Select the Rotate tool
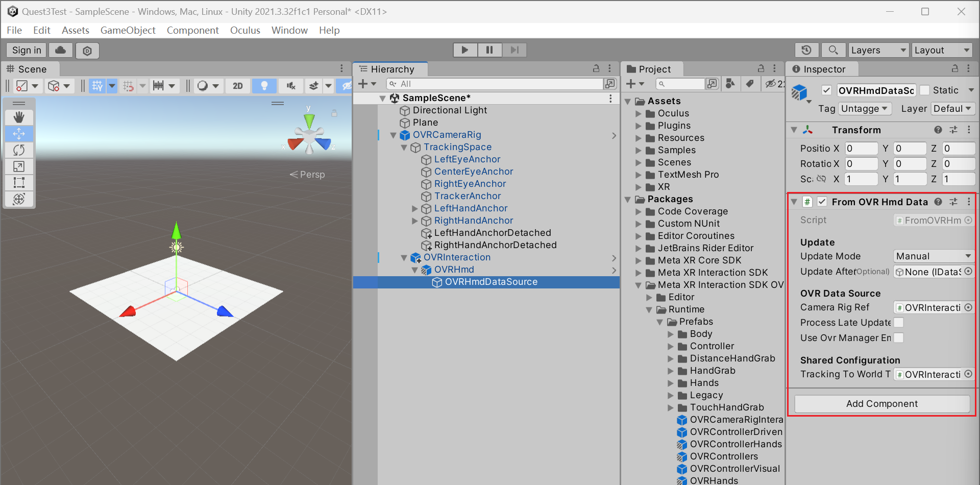Screen dimensions: 980x485 click(19, 150)
